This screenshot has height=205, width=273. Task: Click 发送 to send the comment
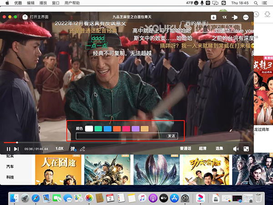pos(172,136)
